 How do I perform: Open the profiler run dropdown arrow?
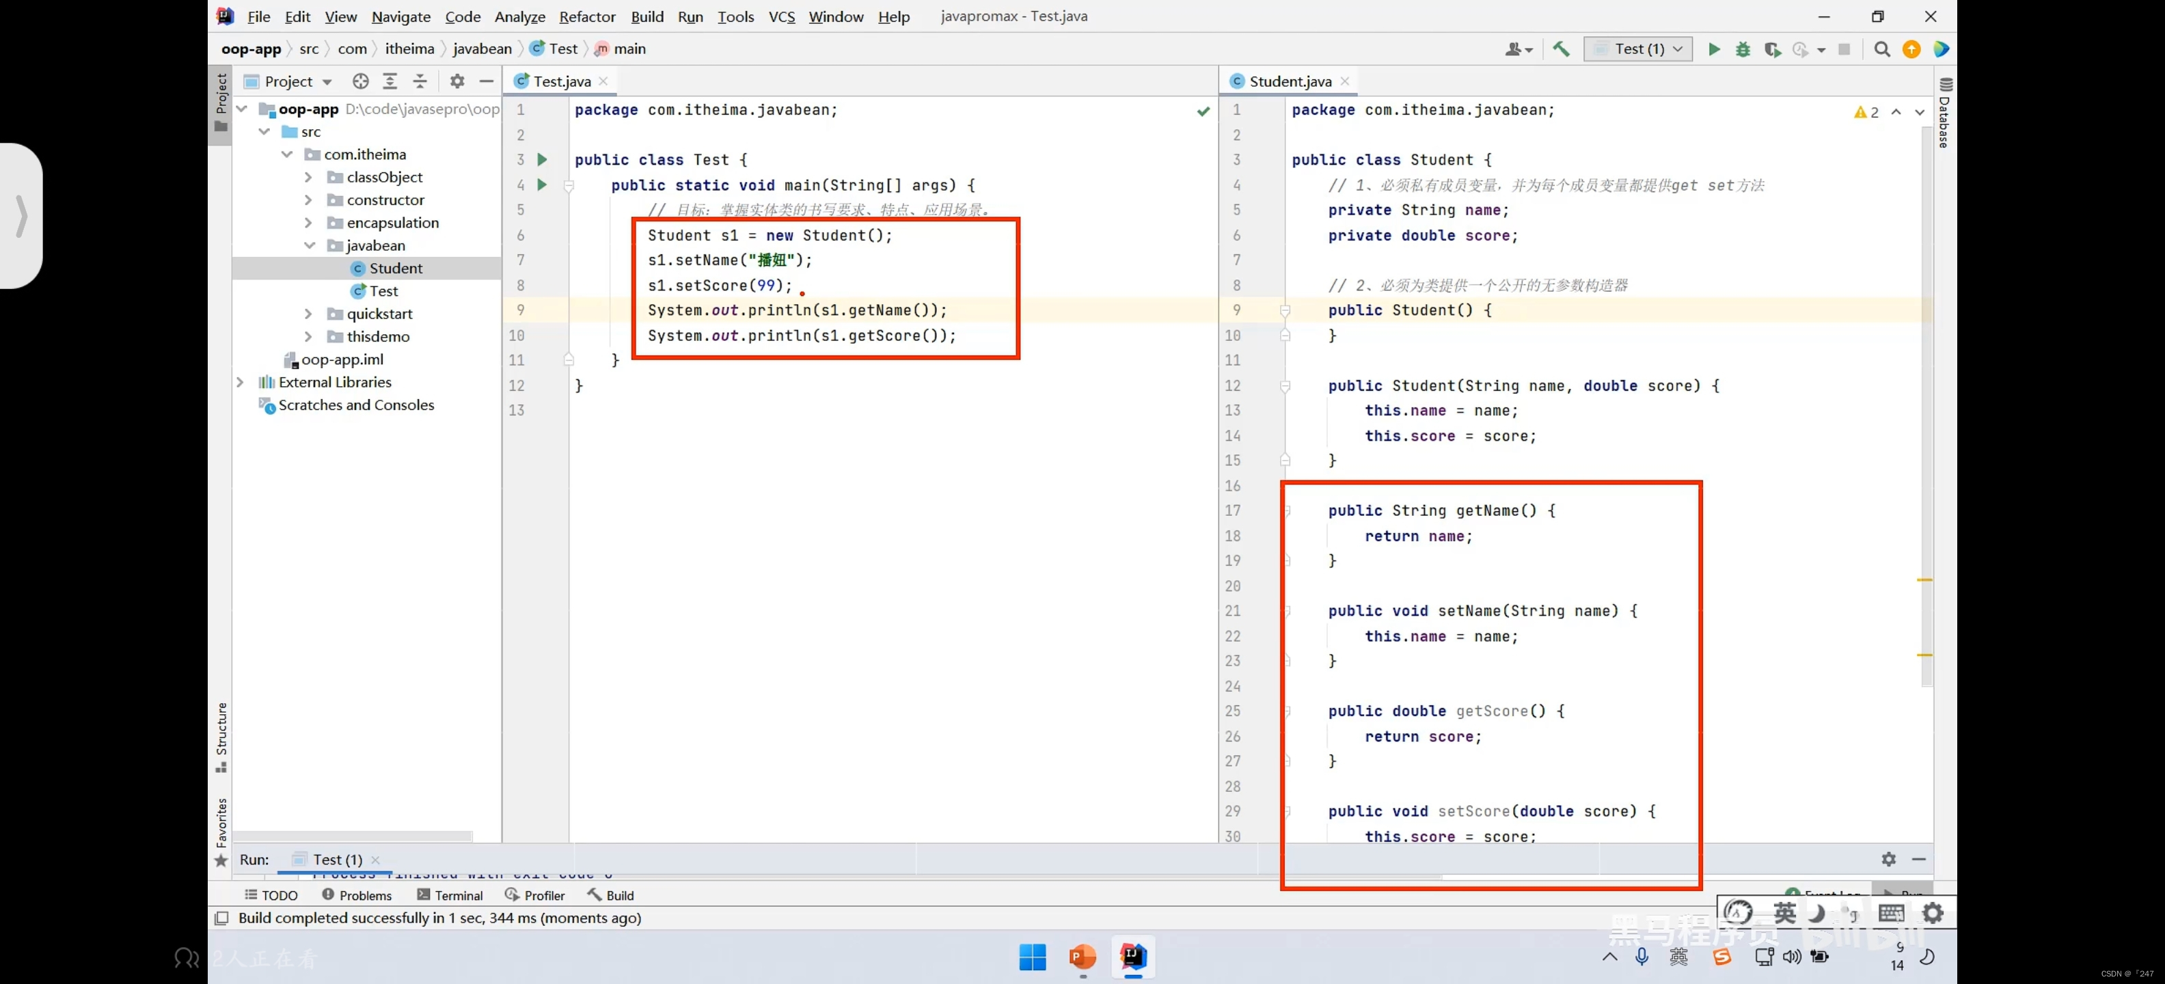click(x=1821, y=50)
